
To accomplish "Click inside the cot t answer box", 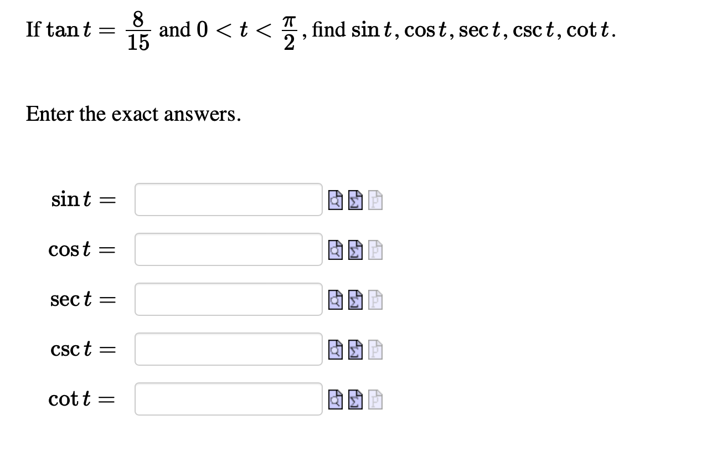I will [x=228, y=399].
